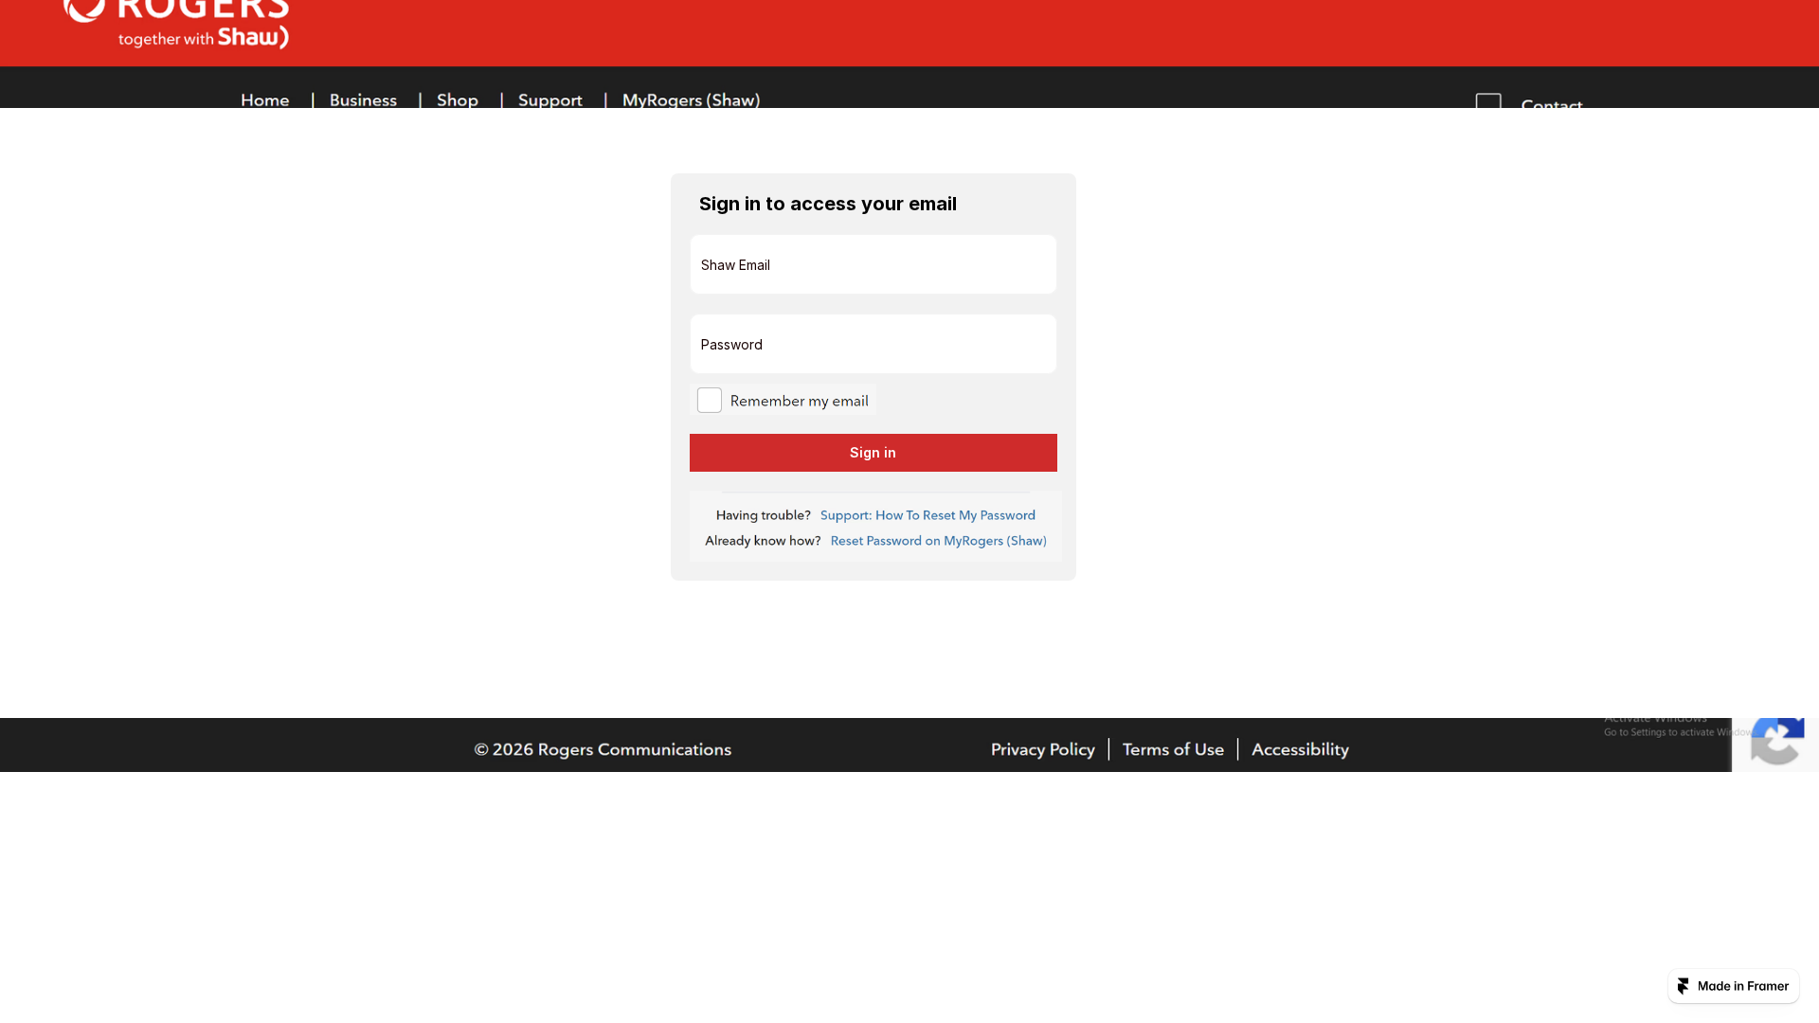Go to the Shop menu item
The image size is (1819, 1023).
pos(458,99)
